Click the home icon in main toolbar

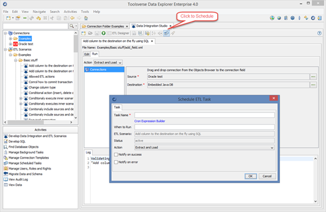pyautogui.click(x=86, y=18)
